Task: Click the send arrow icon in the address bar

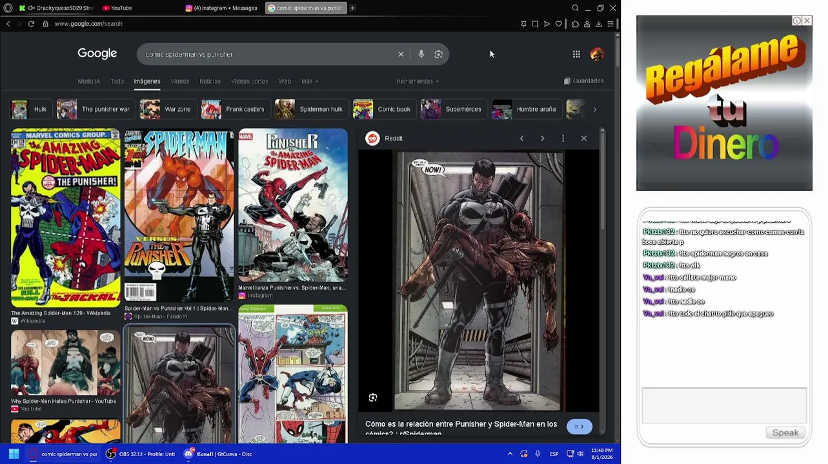Action: [547, 24]
